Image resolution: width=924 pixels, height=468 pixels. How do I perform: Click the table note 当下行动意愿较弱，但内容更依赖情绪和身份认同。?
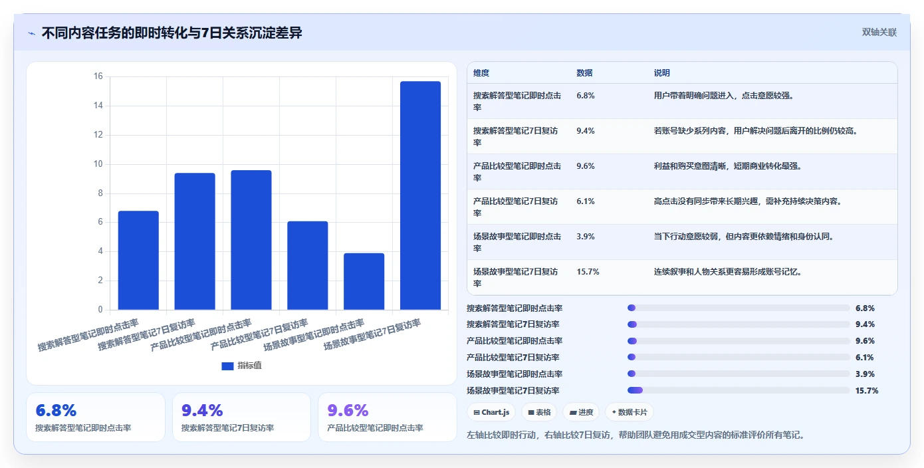(745, 237)
